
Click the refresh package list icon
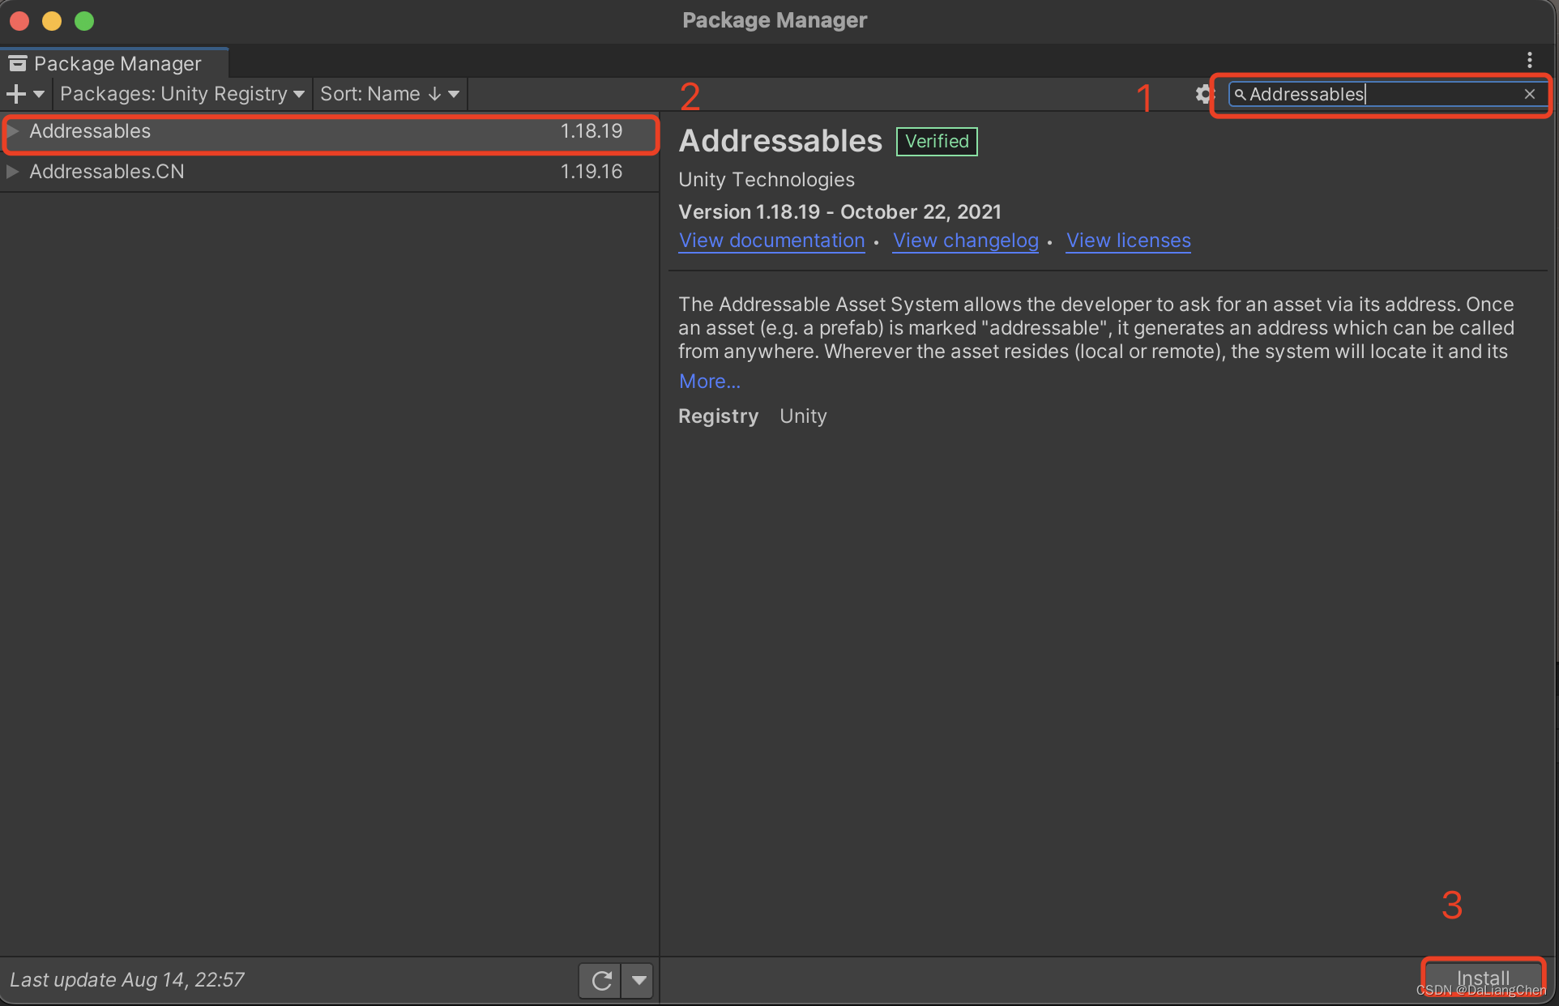[x=600, y=981]
